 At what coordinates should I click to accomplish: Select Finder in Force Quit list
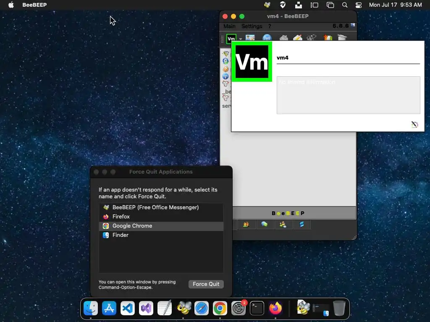pos(161,235)
